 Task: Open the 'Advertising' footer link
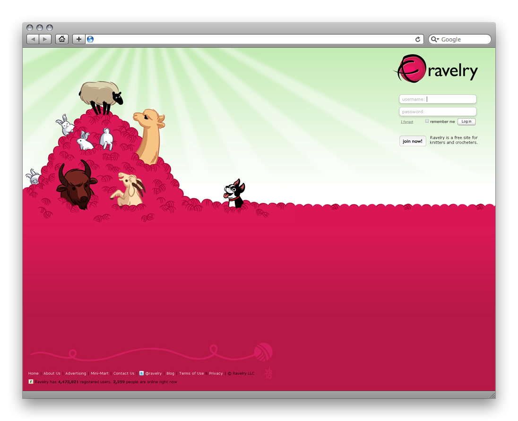(76, 373)
